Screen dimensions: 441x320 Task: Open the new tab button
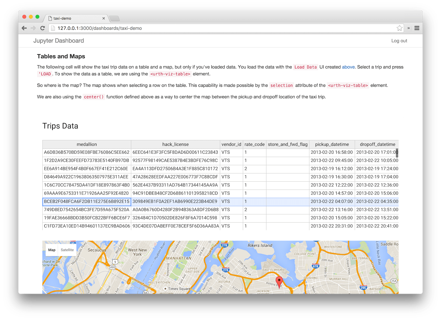114,18
